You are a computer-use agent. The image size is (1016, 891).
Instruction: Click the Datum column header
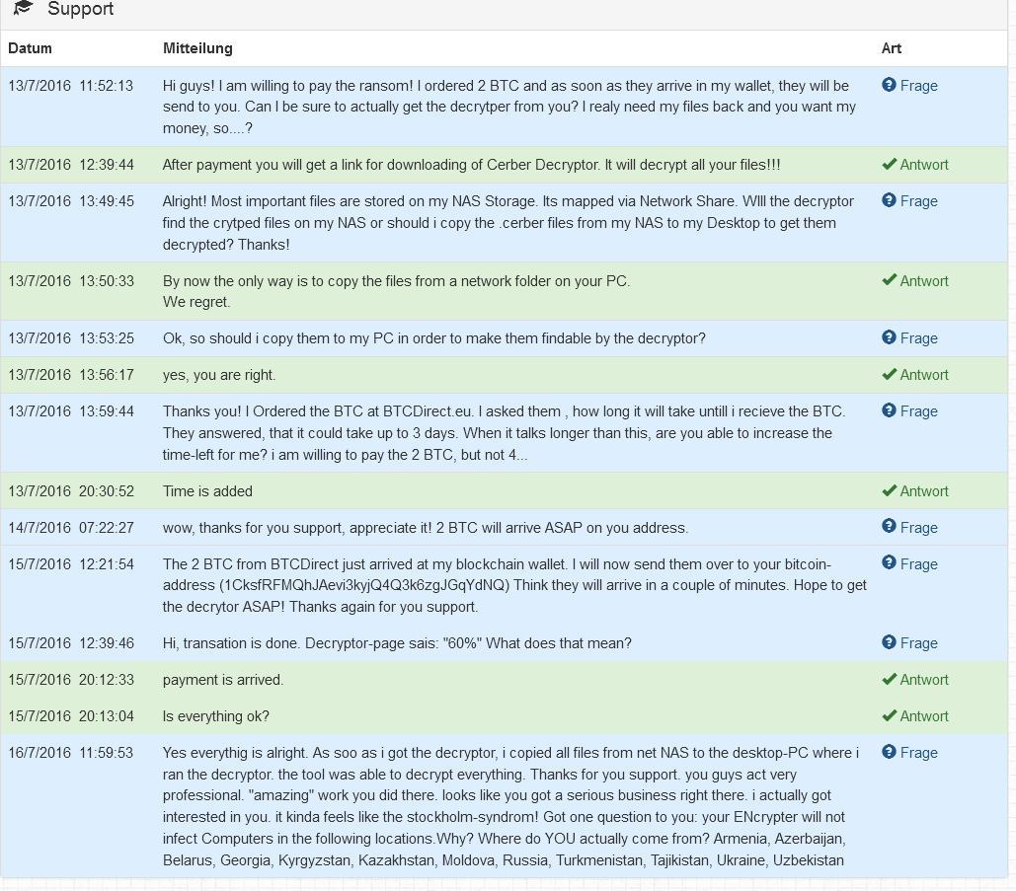coord(30,48)
